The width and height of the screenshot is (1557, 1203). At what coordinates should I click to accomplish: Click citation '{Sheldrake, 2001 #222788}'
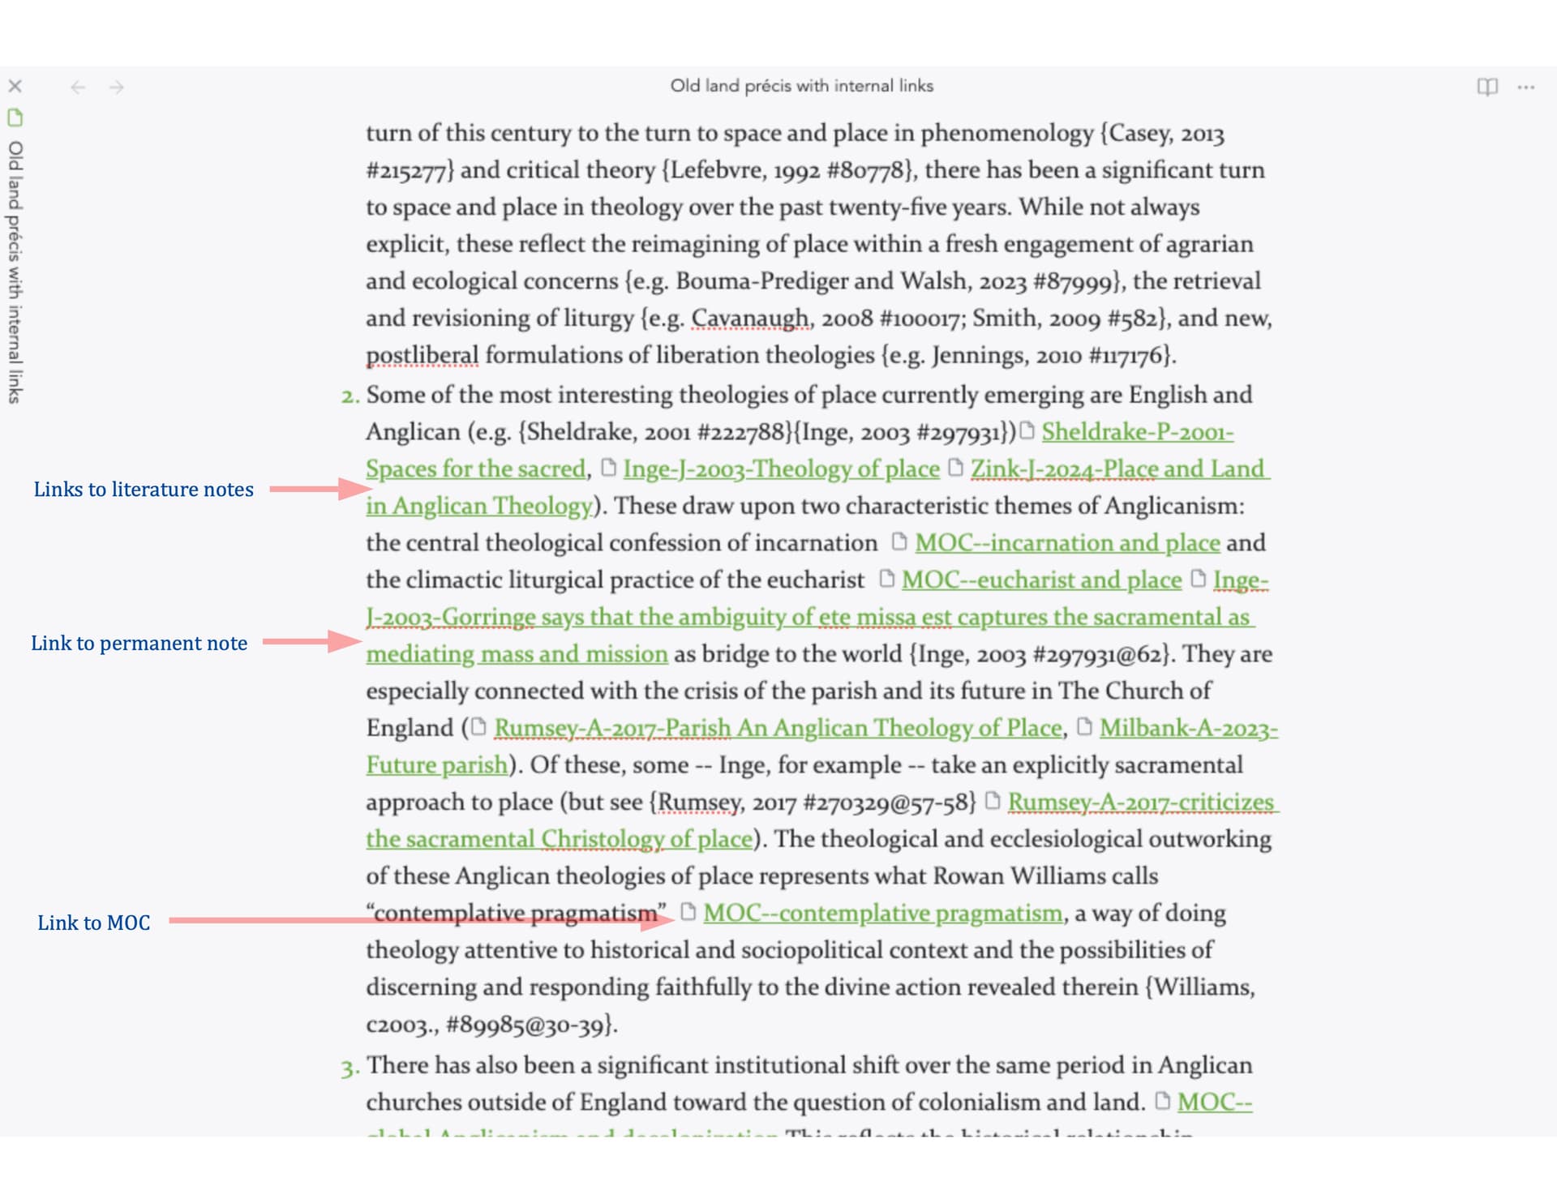pyautogui.click(x=655, y=432)
